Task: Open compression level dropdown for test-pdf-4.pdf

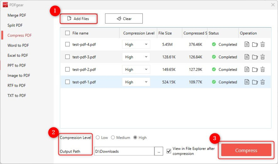Action: click(136, 44)
